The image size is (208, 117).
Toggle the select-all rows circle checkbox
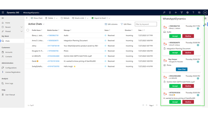tap(28, 30)
